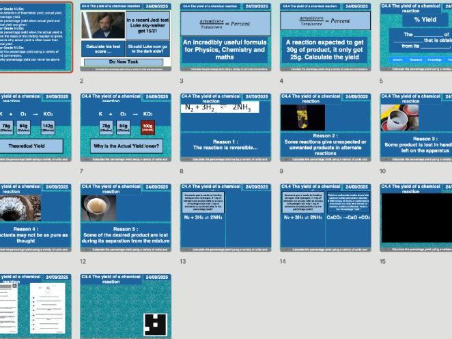Screen dimensions: 452x339
Task: Select slide 5 % Yield definition
Action: pyautogui.click(x=416, y=37)
